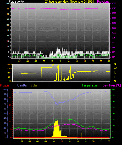Click the 1000 pressure axis value
The height and width of the screenshot is (145, 122).
coord(114,33)
